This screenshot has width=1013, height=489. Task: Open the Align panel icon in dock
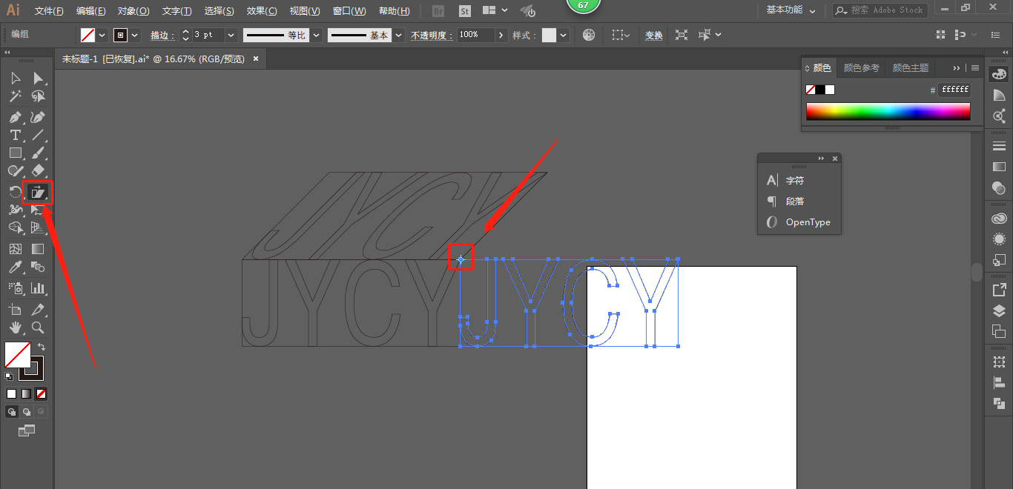[999, 382]
